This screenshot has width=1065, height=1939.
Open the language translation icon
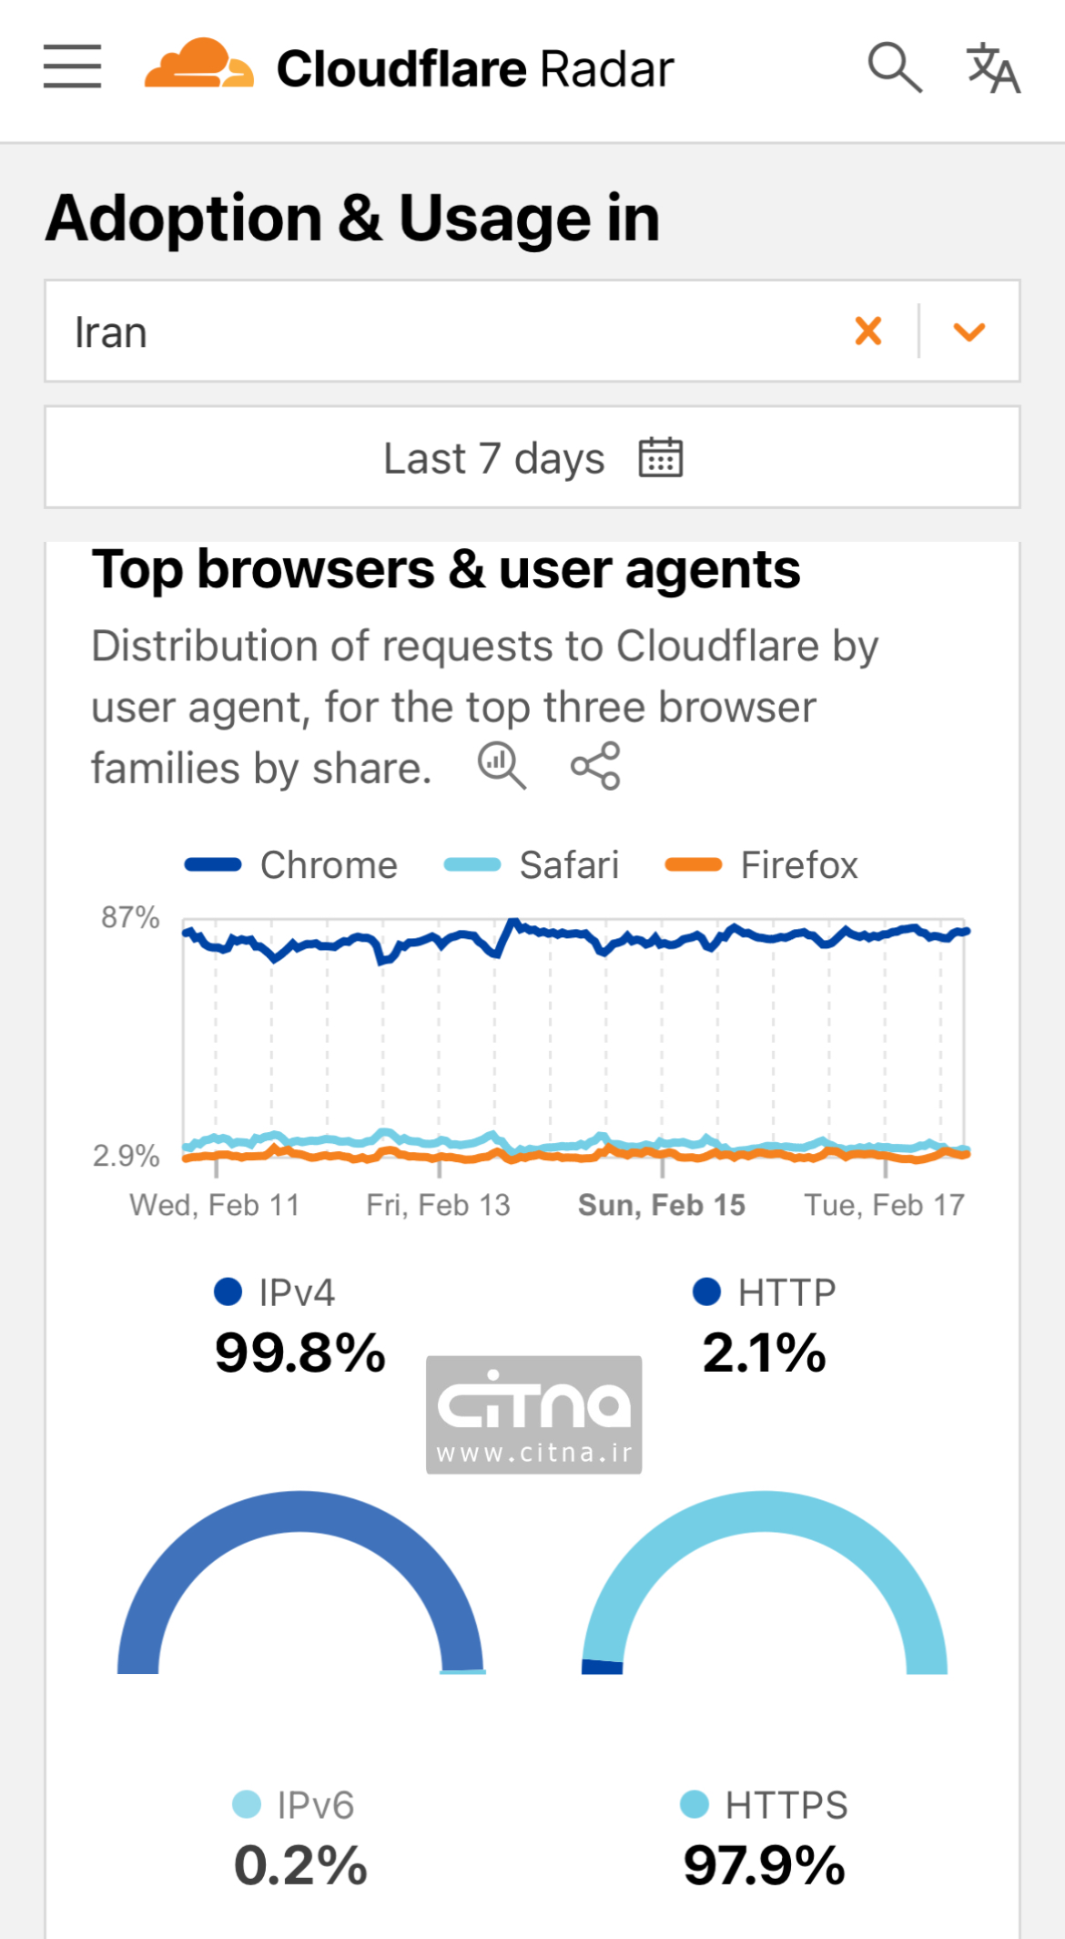[x=993, y=67]
